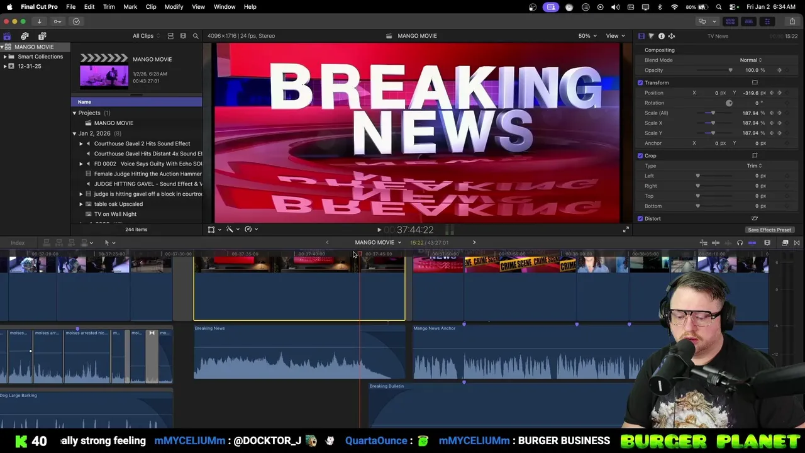Open the Titles and Generators sidebar

click(x=42, y=36)
